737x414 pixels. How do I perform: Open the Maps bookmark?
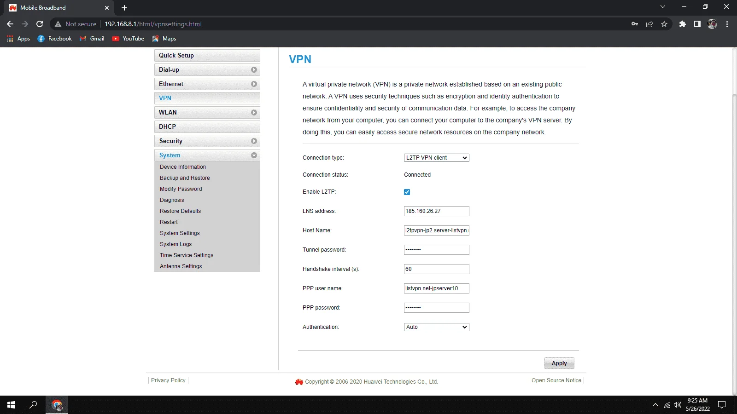[164, 39]
